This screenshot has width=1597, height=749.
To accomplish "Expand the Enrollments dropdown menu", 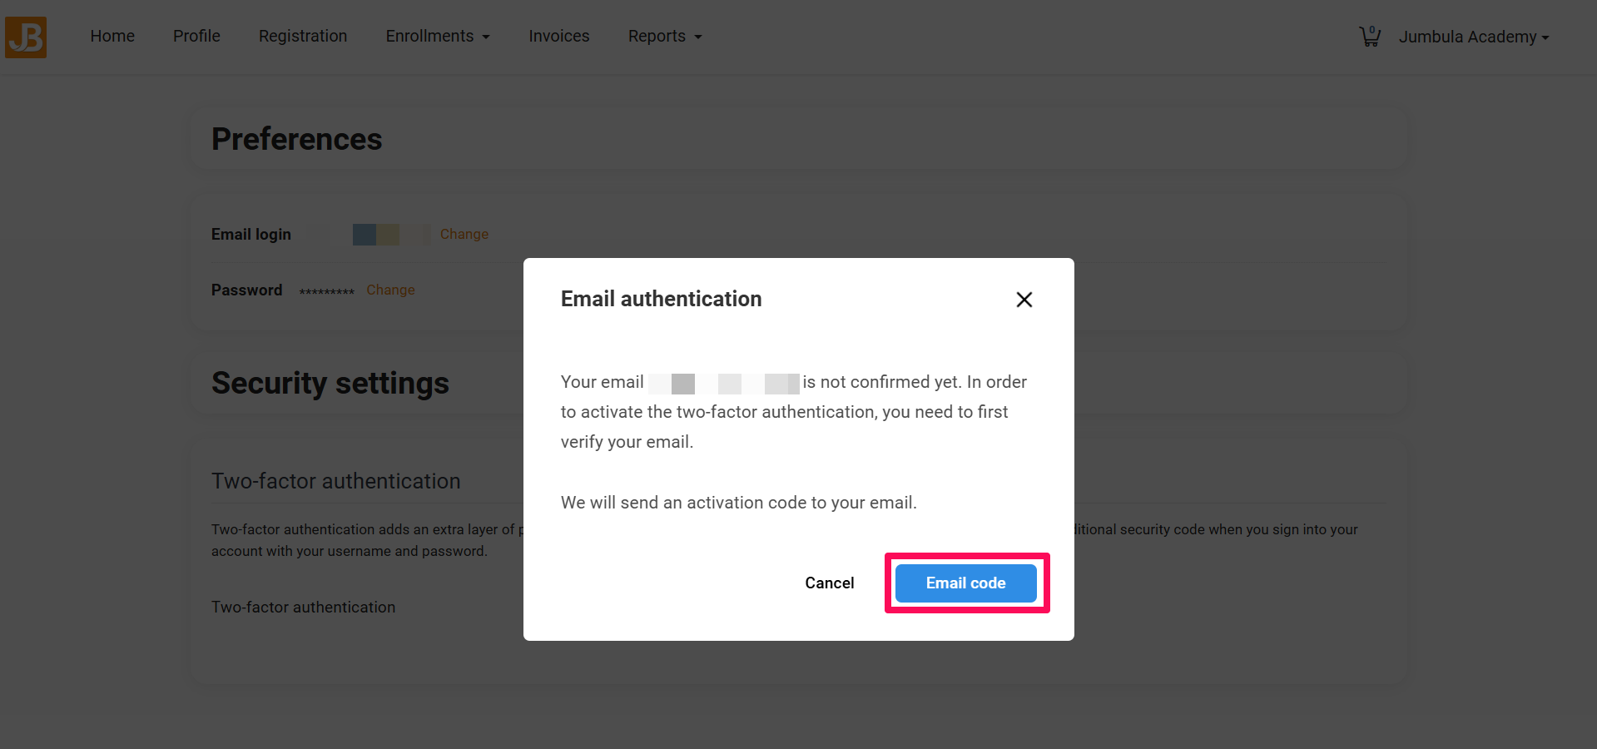I will click(x=438, y=37).
